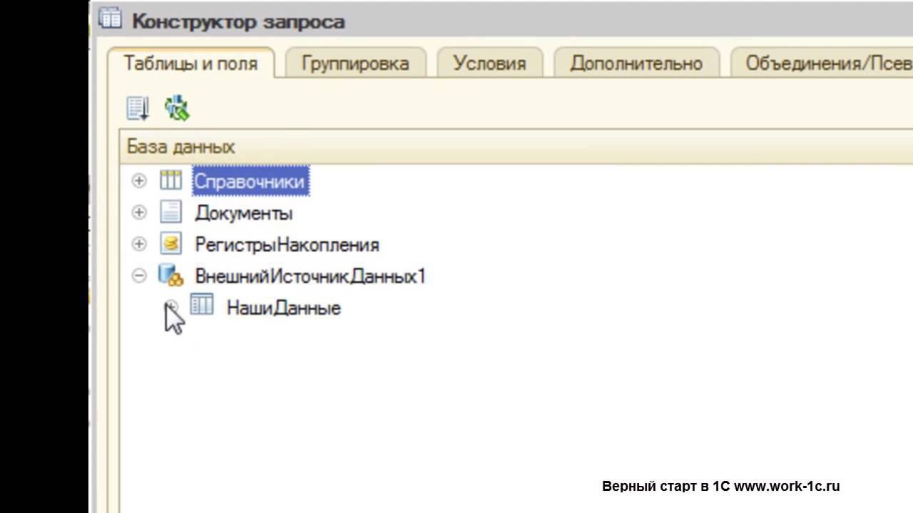Select the Документы item in the tree
913x513 pixels.
tap(243, 213)
